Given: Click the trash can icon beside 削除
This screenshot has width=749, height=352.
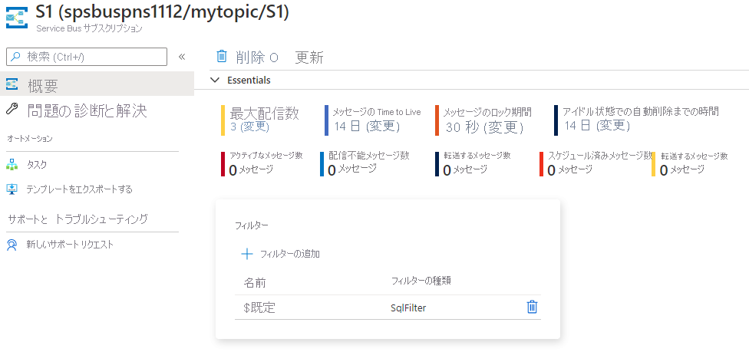Looking at the screenshot, I should click(222, 56).
